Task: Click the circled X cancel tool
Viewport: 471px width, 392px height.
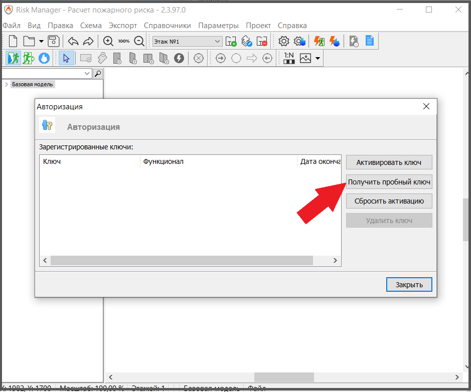Action: click(199, 58)
